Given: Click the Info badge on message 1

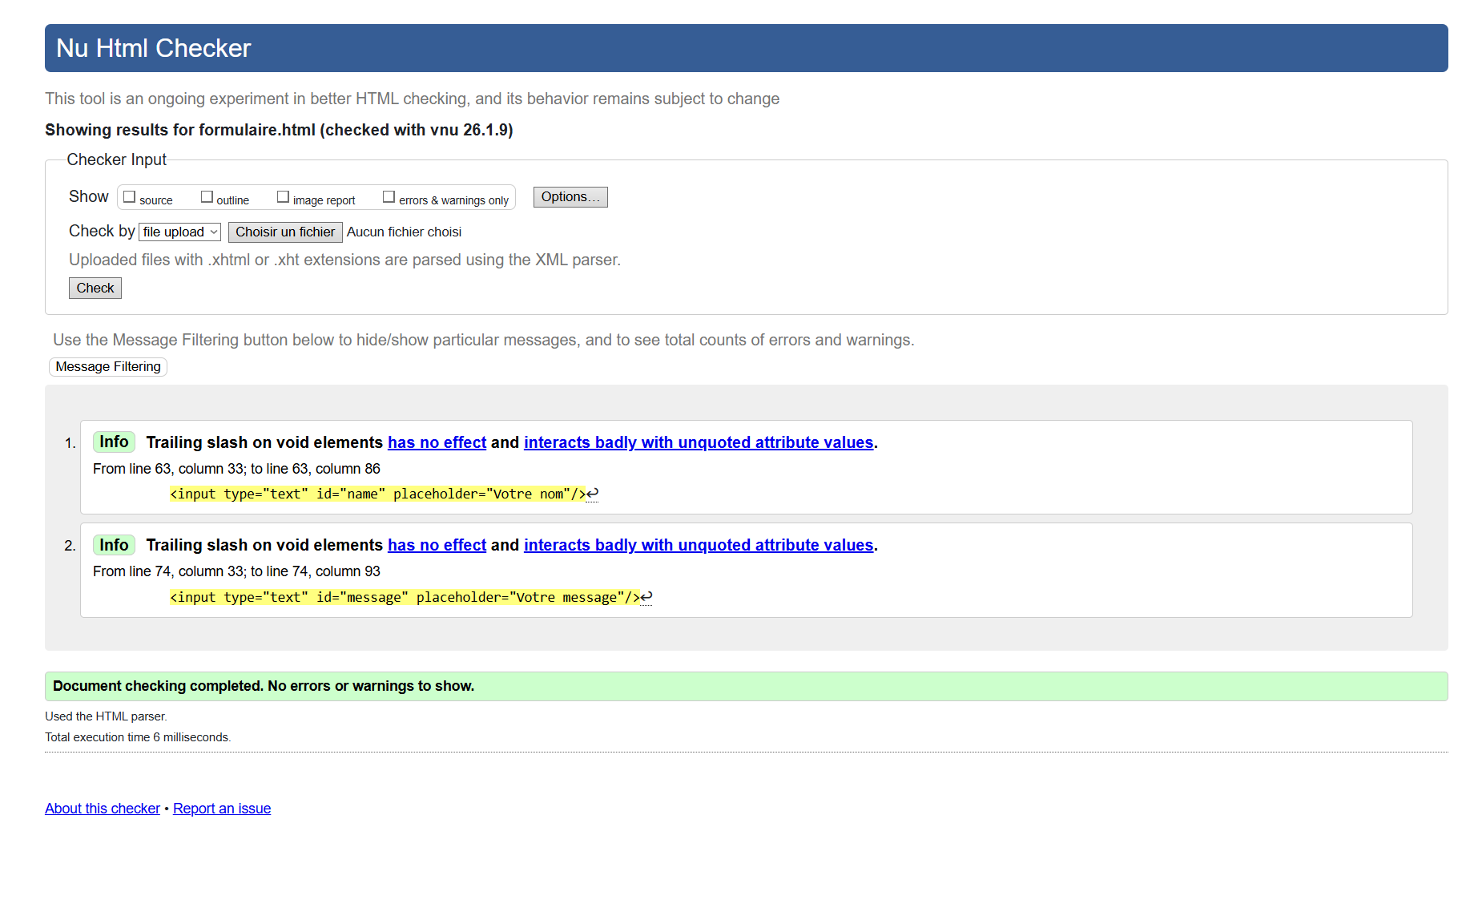Looking at the screenshot, I should tap(114, 442).
